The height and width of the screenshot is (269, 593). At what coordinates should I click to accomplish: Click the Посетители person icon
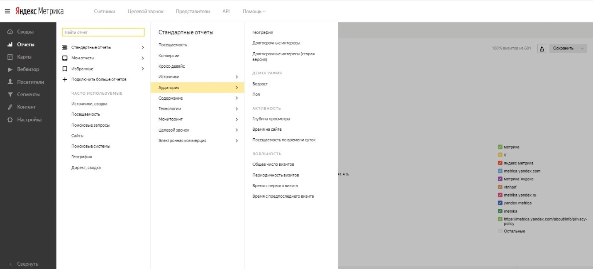coord(10,82)
